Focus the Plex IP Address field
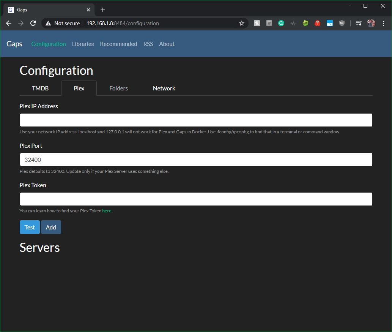 pyautogui.click(x=196, y=120)
